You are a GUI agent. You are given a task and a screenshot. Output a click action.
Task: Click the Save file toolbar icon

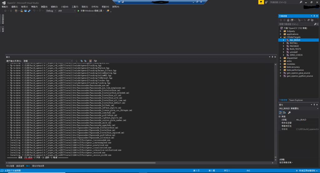pos(26,11)
